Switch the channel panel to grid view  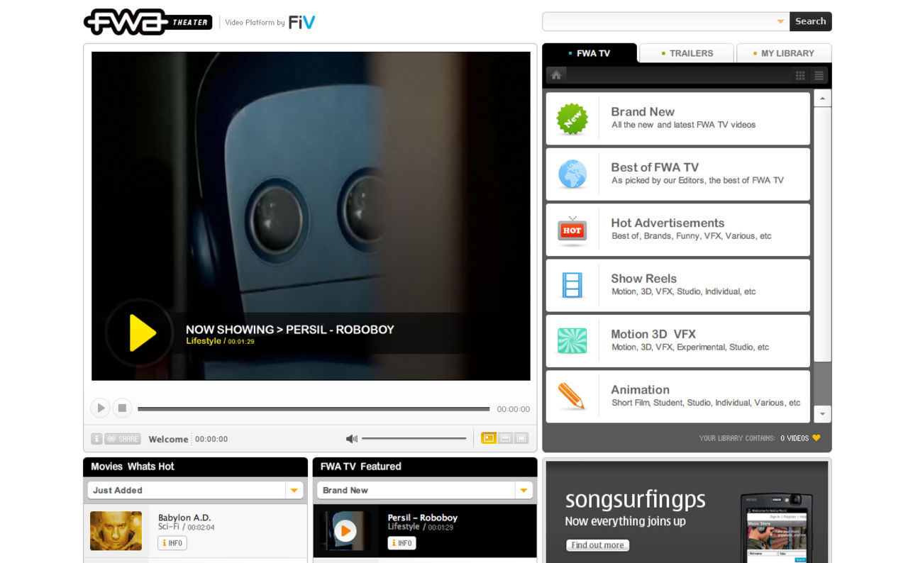pos(800,76)
